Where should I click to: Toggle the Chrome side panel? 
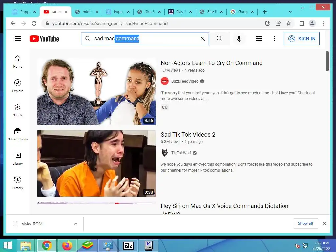[x=302, y=23]
